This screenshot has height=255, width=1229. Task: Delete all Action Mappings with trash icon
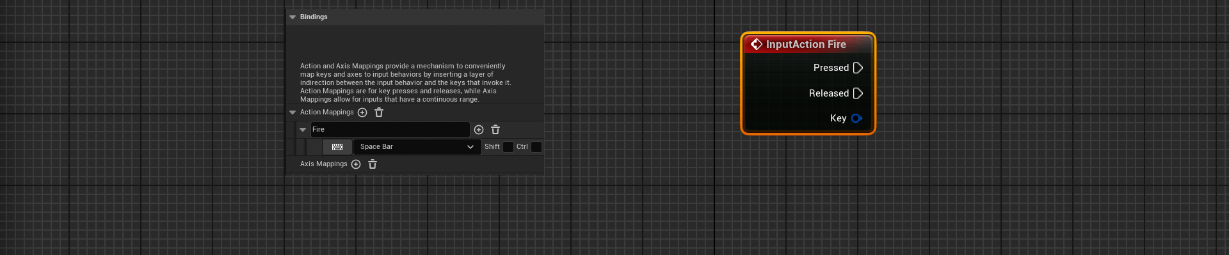tap(379, 112)
